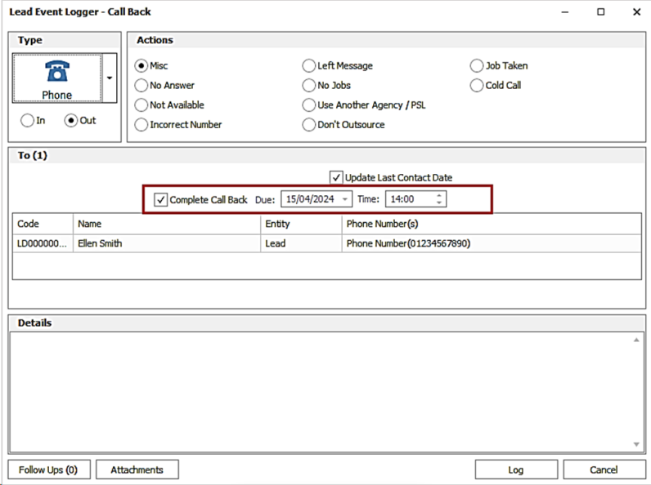
Task: Select the In call direction radio
Action: (x=29, y=120)
